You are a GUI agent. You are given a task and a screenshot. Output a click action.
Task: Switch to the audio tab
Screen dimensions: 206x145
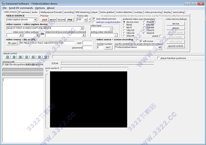point(35,12)
